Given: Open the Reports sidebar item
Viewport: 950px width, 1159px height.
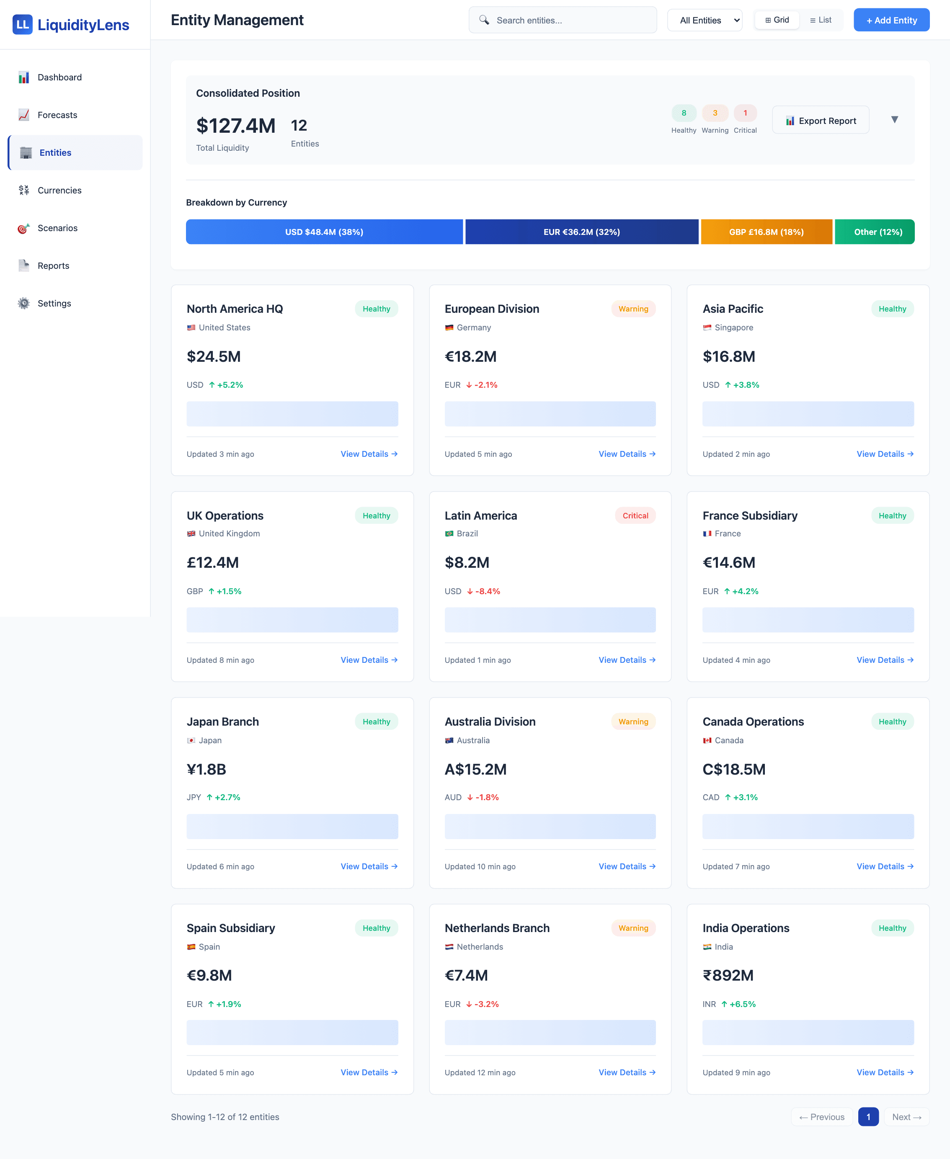Looking at the screenshot, I should coord(54,266).
